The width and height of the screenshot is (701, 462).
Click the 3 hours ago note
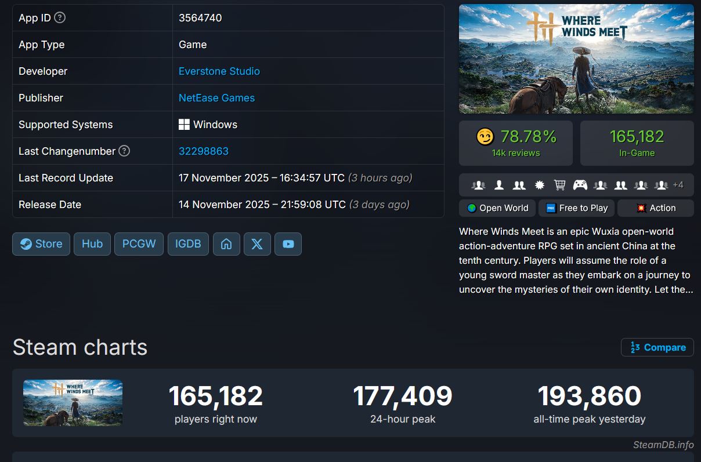(380, 178)
